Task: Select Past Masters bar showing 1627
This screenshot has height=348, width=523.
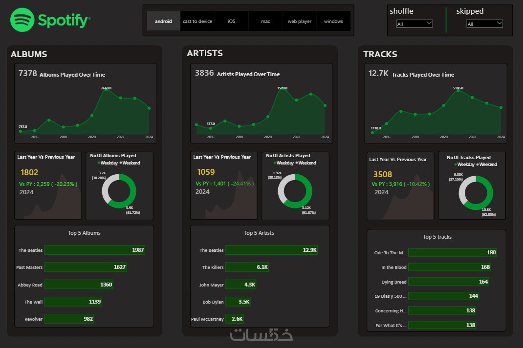Action: tap(86, 267)
